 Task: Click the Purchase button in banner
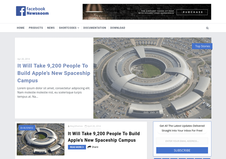[x=192, y=12]
